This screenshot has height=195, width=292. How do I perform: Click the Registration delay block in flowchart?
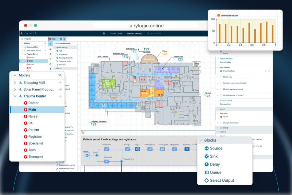pyautogui.click(x=187, y=149)
